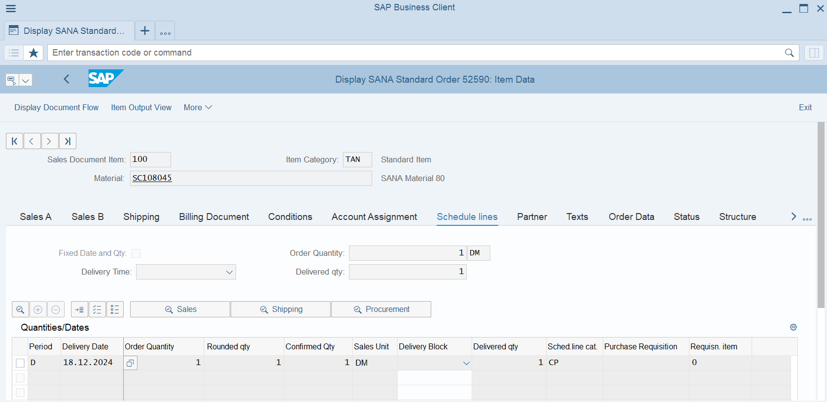827x402 pixels.
Task: Select the 18.12.2024 schedule line row checkbox
Action: (x=20, y=363)
